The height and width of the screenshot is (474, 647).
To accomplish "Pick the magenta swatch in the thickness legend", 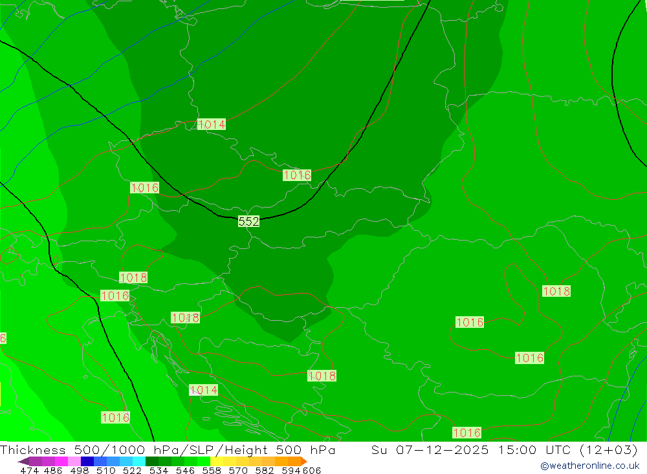I will point(61,461).
